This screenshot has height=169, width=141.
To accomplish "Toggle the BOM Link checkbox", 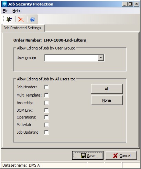I will 46,110.
